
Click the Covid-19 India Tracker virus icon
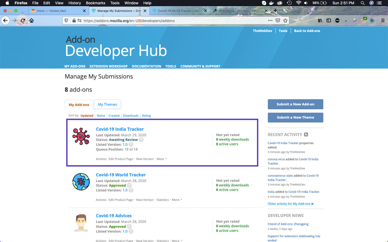[81, 136]
